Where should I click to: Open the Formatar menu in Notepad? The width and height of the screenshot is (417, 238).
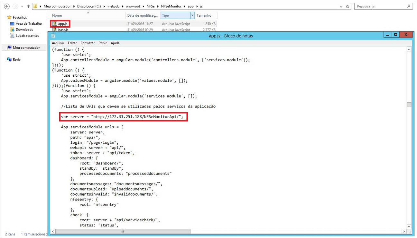point(87,43)
